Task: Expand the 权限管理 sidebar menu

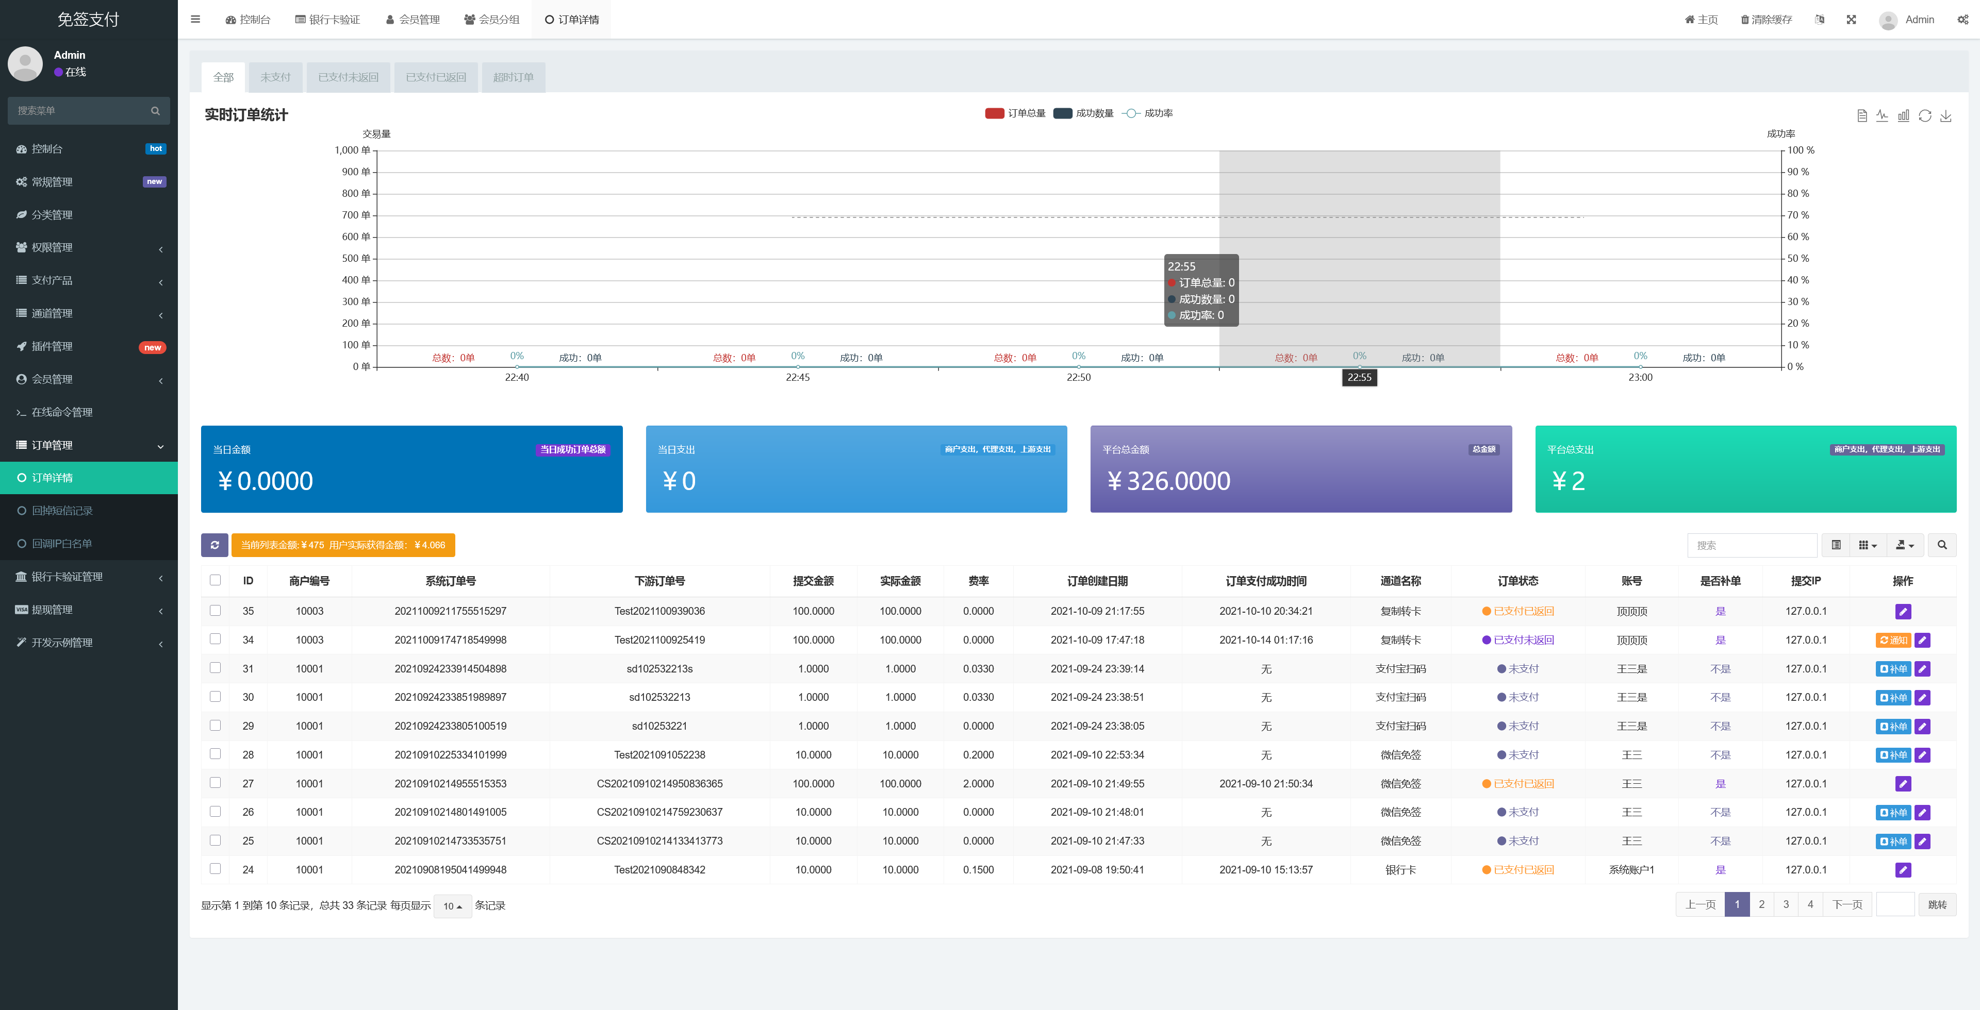Action: (x=88, y=247)
